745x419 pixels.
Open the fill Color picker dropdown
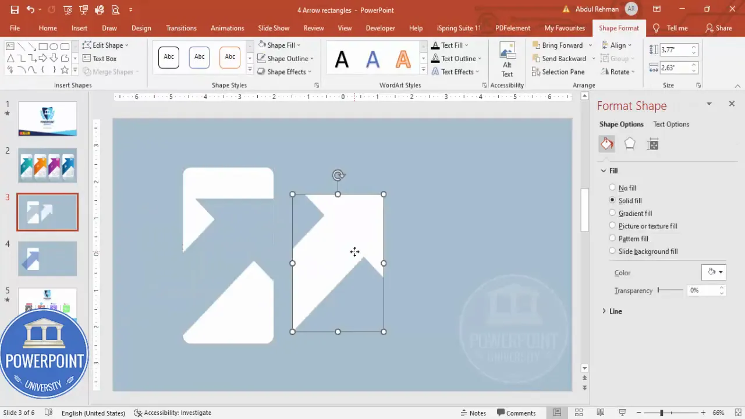[714, 272]
